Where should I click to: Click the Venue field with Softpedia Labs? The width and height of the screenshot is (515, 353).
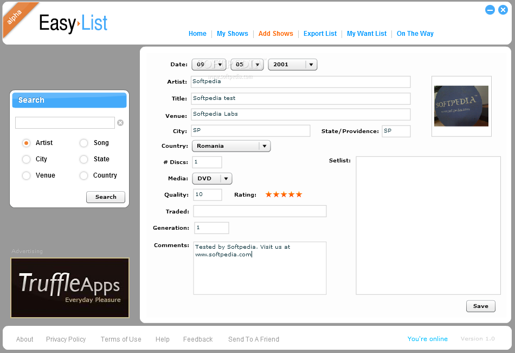point(300,115)
